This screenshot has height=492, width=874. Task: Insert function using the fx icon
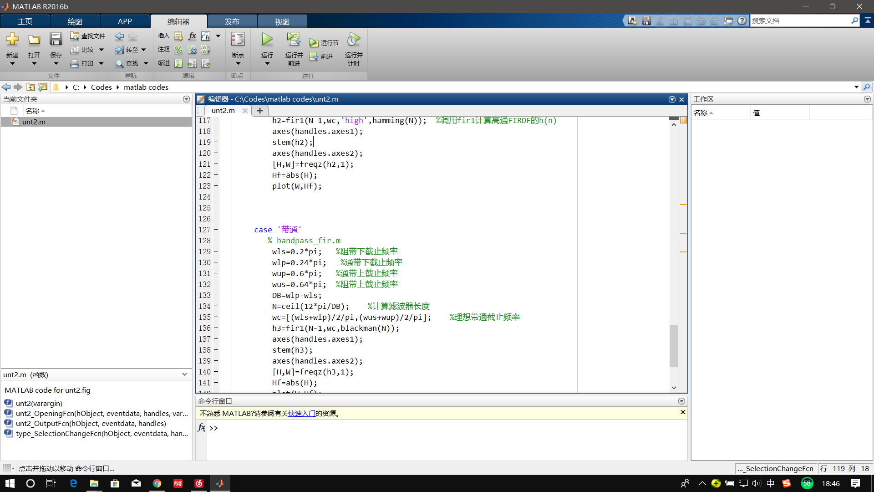click(x=192, y=36)
